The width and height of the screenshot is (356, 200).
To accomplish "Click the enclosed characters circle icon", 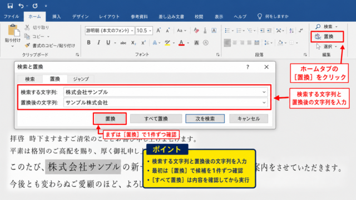I will pos(205,43).
